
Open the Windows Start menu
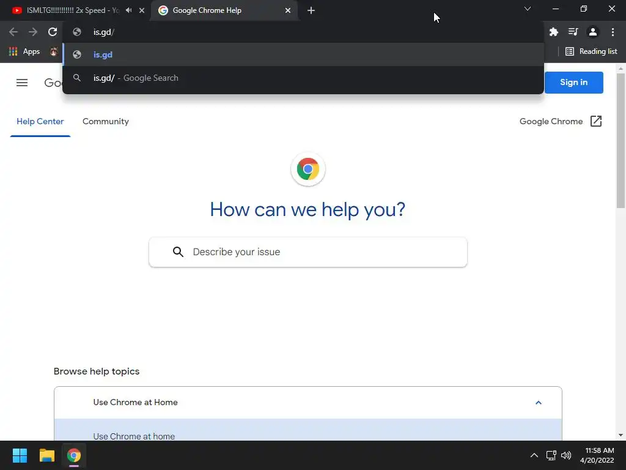coord(20,455)
